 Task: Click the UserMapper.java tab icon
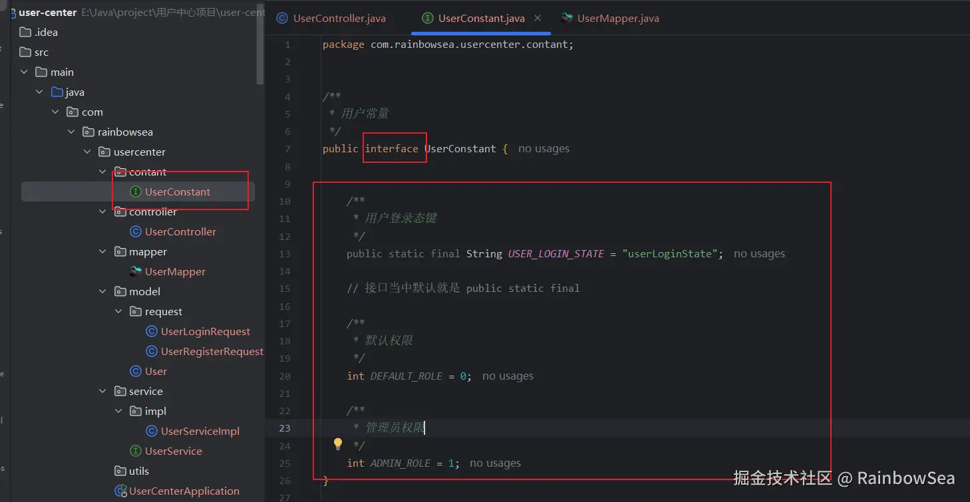click(x=567, y=19)
